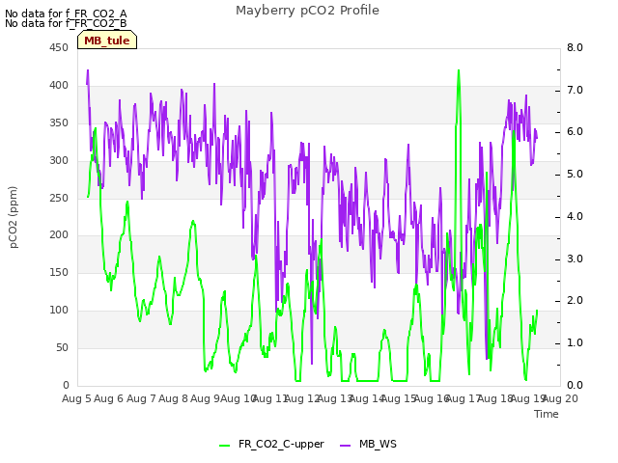This screenshot has width=618, height=463.
Task: Click the 6.0 right y-axis tick label
Action: pos(575,132)
